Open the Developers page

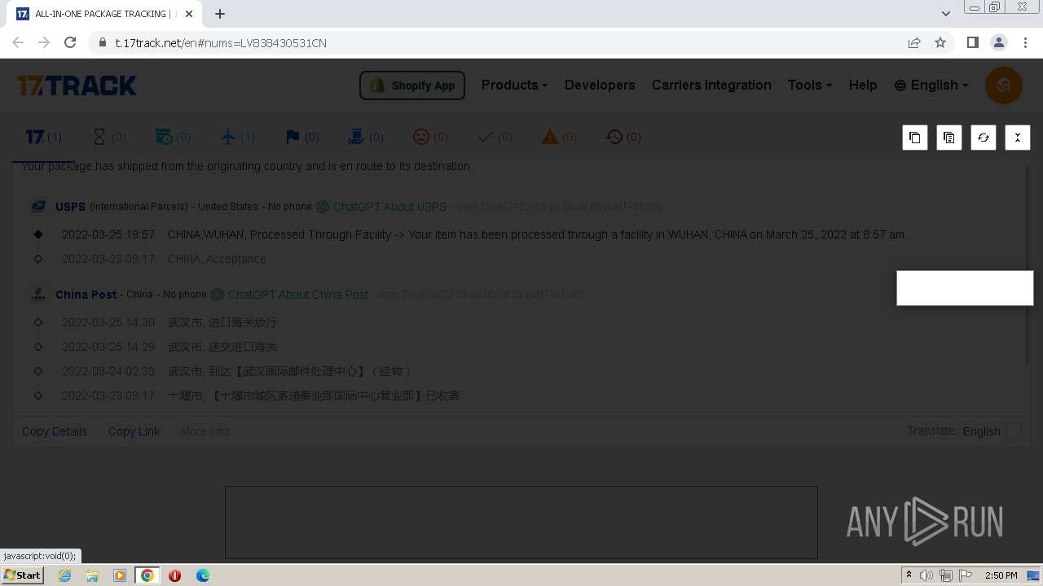pyautogui.click(x=600, y=85)
